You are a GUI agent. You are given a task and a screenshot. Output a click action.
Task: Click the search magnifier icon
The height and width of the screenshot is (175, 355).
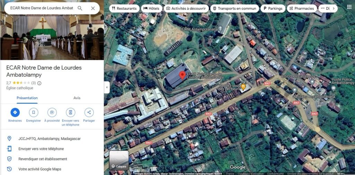(x=80, y=8)
